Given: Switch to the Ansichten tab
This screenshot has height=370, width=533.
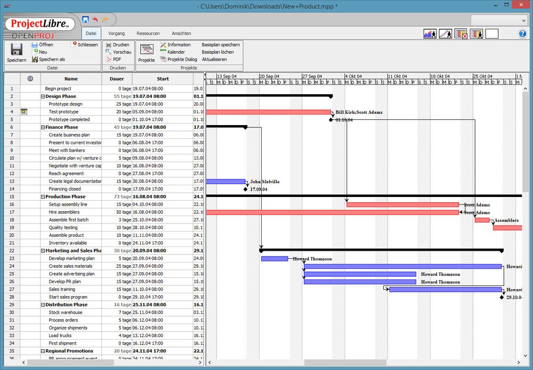Looking at the screenshot, I should point(181,33).
